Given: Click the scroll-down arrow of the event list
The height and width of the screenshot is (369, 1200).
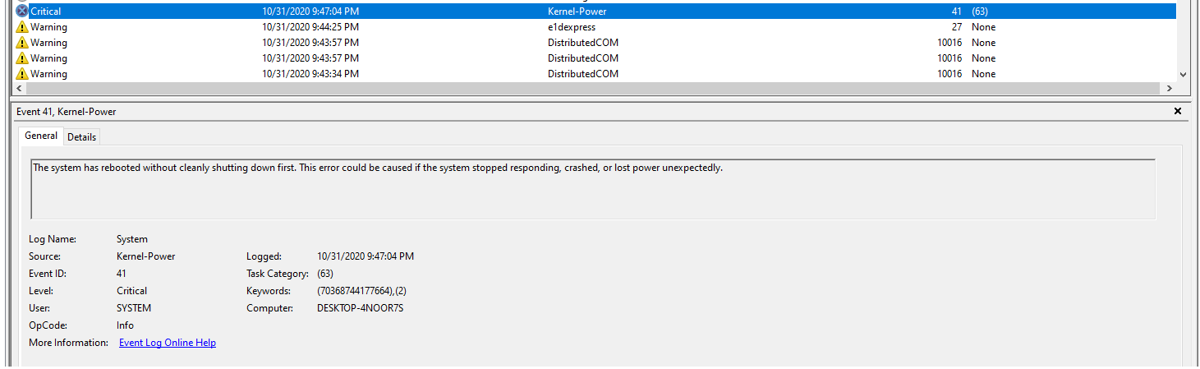Looking at the screenshot, I should [1183, 74].
